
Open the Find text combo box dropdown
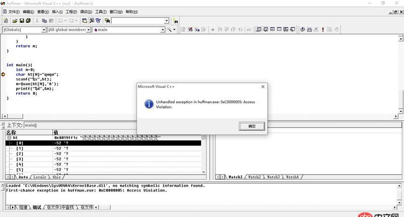coord(167,21)
